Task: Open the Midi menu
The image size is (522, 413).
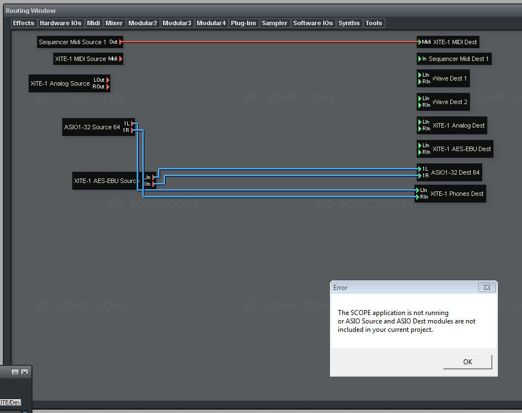Action: point(93,24)
